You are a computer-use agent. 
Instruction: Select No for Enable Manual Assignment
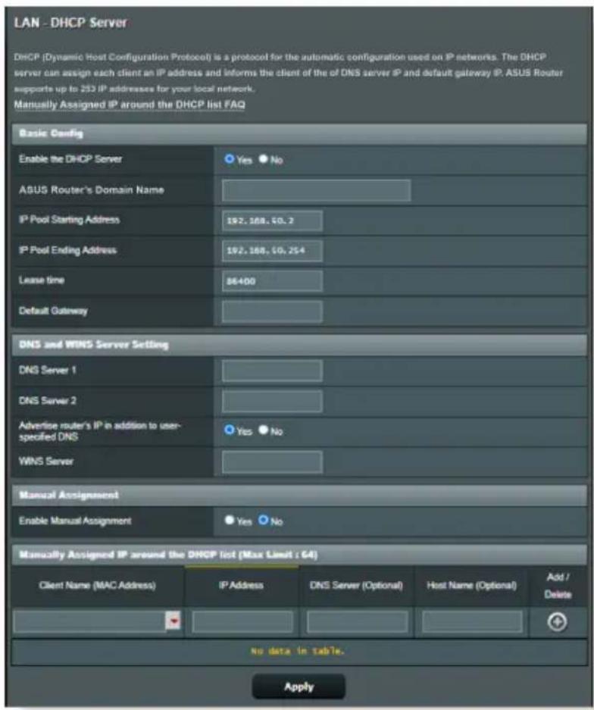pyautogui.click(x=264, y=520)
